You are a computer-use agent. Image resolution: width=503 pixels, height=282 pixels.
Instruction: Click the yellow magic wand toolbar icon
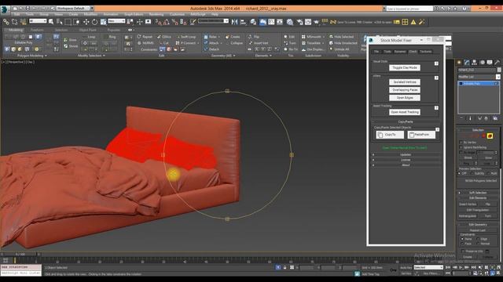pos(422,22)
